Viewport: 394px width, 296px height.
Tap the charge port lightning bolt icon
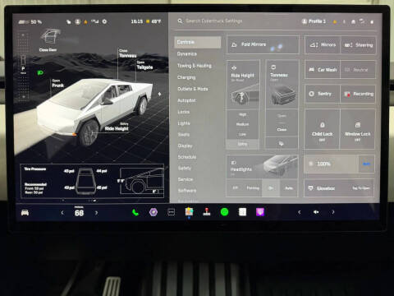[159, 94]
